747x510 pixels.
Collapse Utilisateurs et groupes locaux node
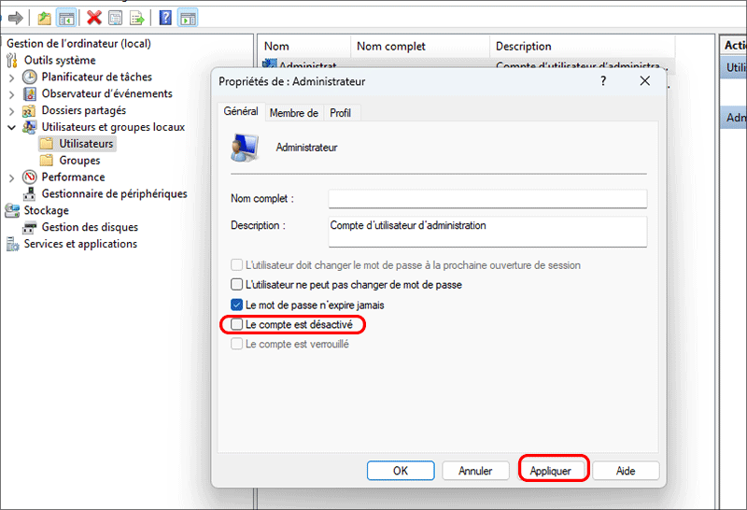pos(11,127)
